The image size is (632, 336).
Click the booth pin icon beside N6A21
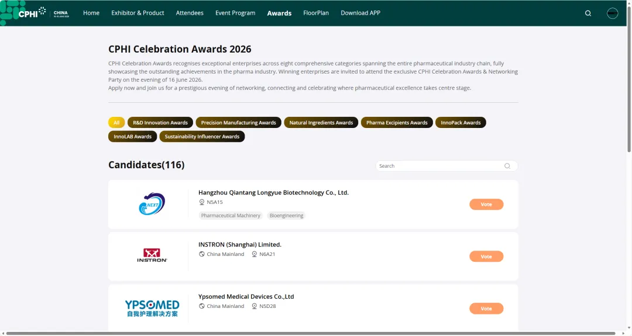pyautogui.click(x=255, y=254)
